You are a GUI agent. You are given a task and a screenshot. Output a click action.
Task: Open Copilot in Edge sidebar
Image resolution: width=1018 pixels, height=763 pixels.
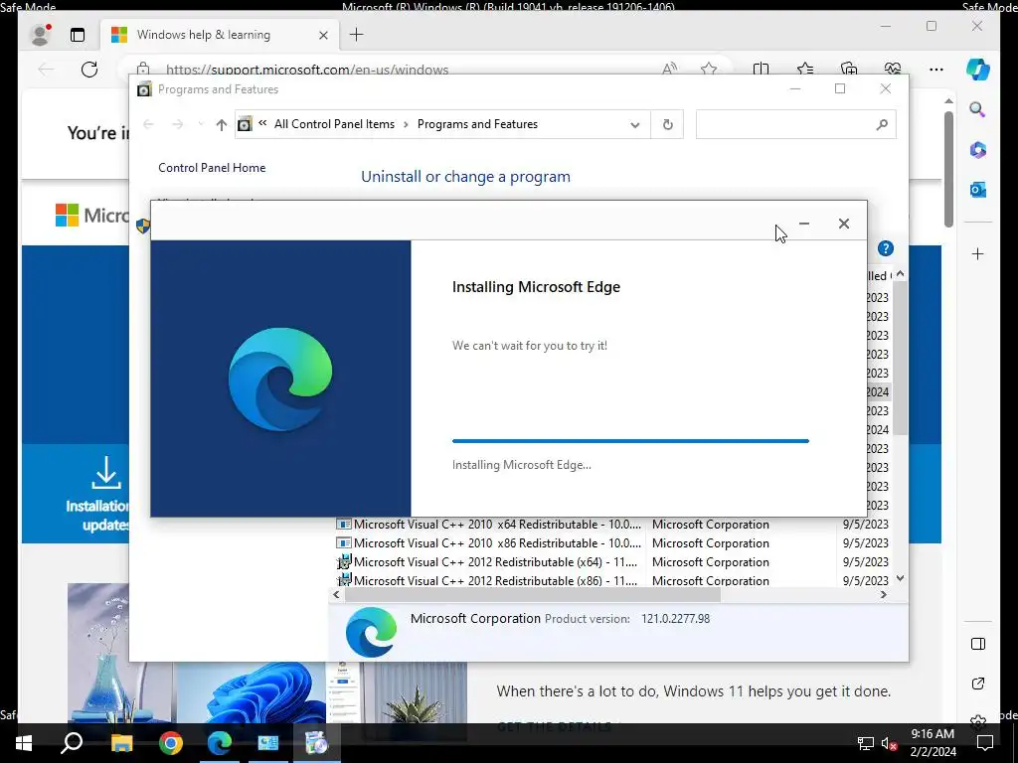(978, 69)
